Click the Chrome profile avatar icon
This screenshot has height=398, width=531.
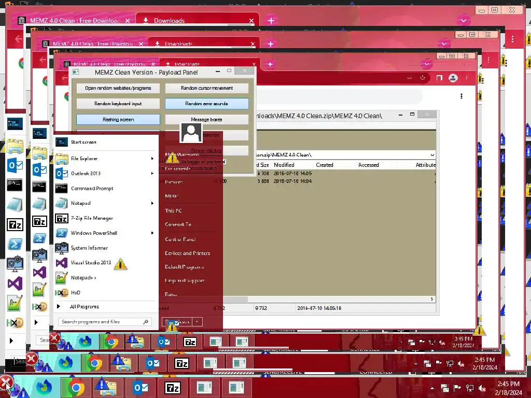coord(453,78)
